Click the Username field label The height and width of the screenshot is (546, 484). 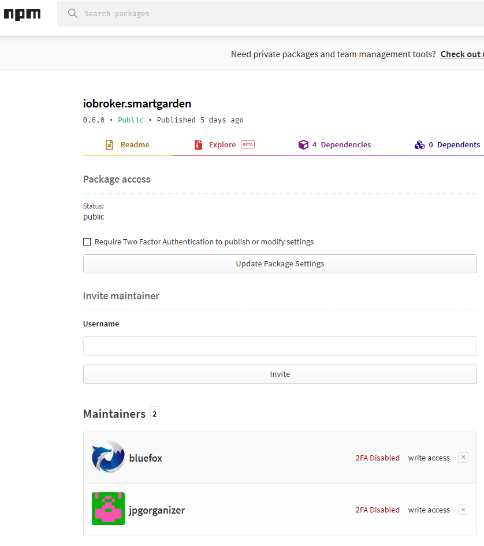pos(101,324)
